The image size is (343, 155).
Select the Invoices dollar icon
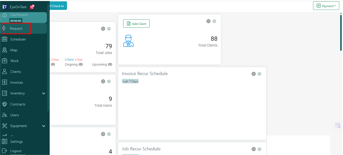4,82
